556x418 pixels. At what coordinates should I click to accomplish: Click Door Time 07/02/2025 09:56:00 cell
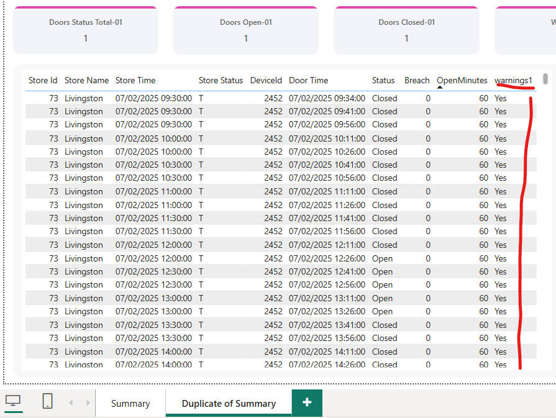point(327,124)
